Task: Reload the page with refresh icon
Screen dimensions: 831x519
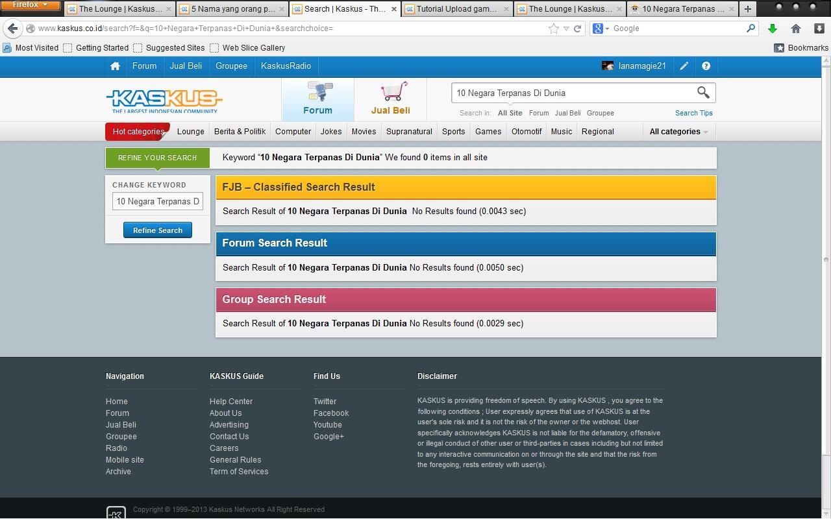Action: pos(577,29)
